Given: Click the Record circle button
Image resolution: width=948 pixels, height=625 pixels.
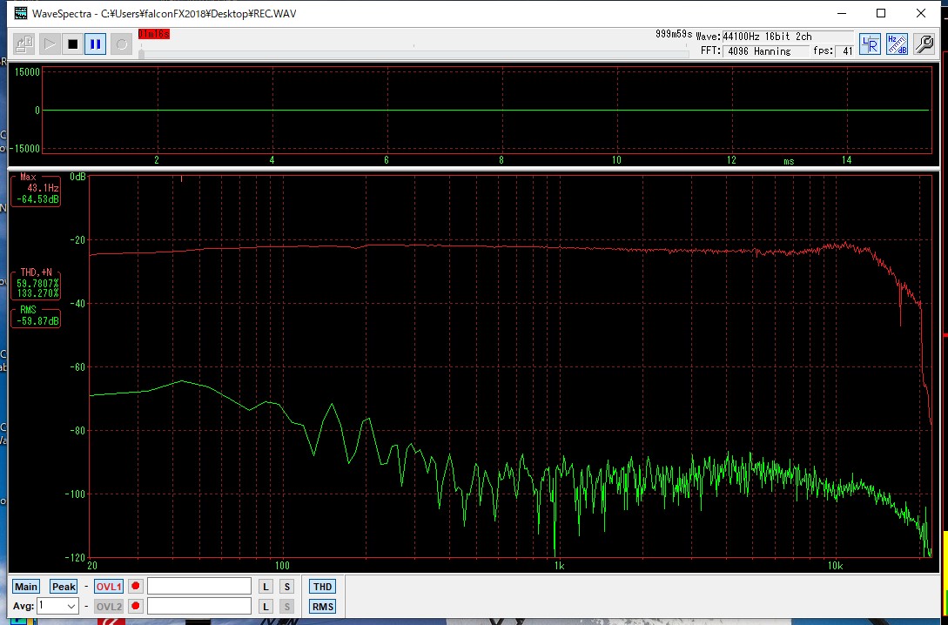Looking at the screenshot, I should point(122,44).
